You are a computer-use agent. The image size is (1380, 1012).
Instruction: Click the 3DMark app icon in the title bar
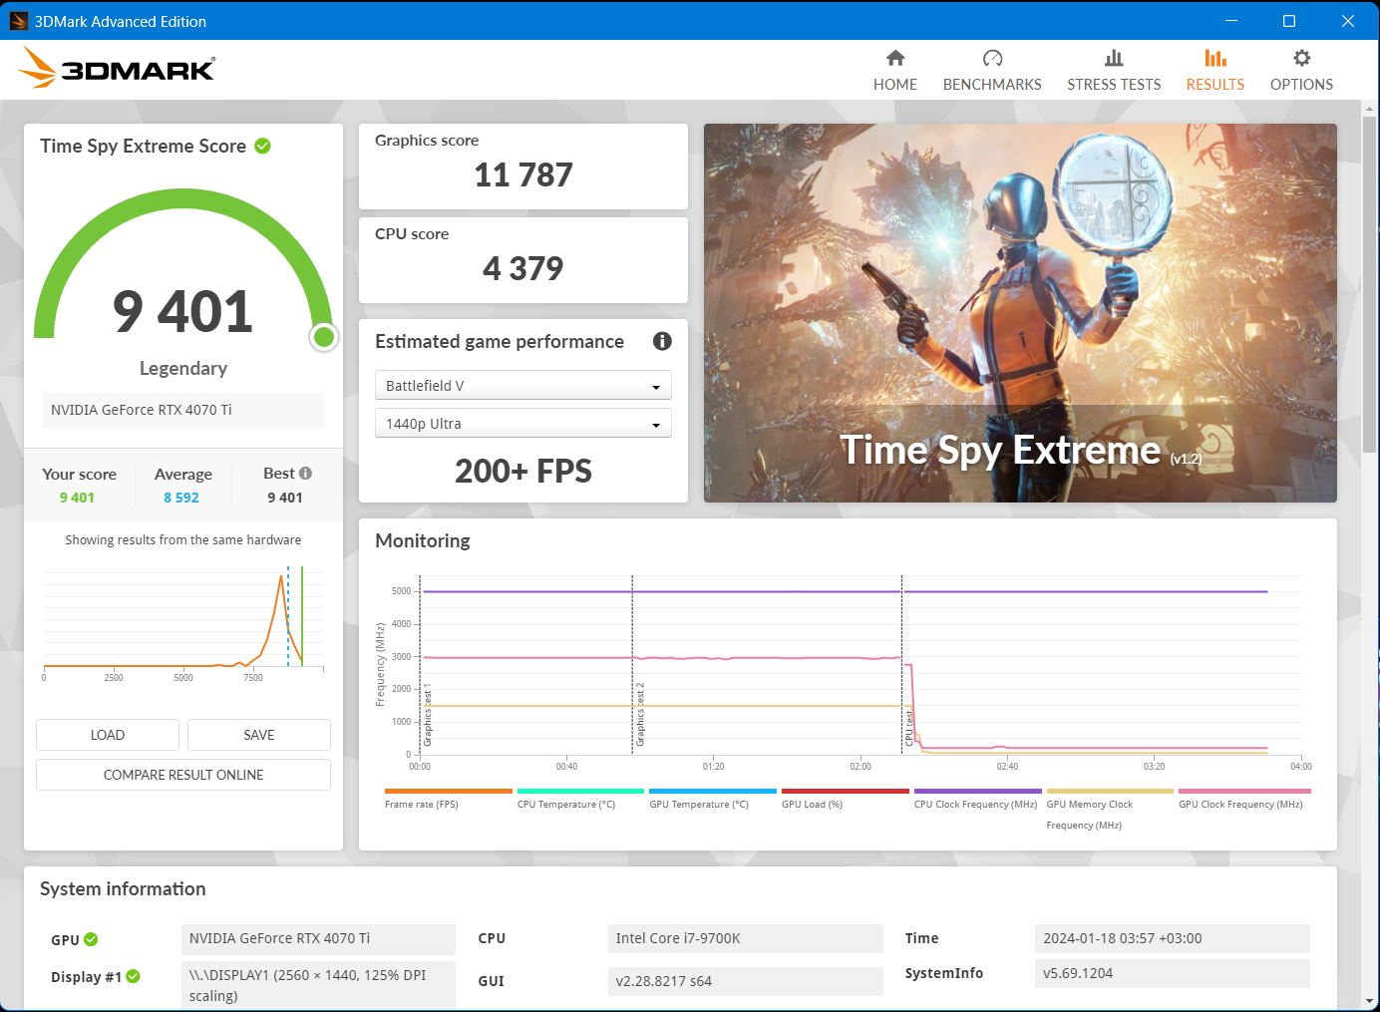19,21
